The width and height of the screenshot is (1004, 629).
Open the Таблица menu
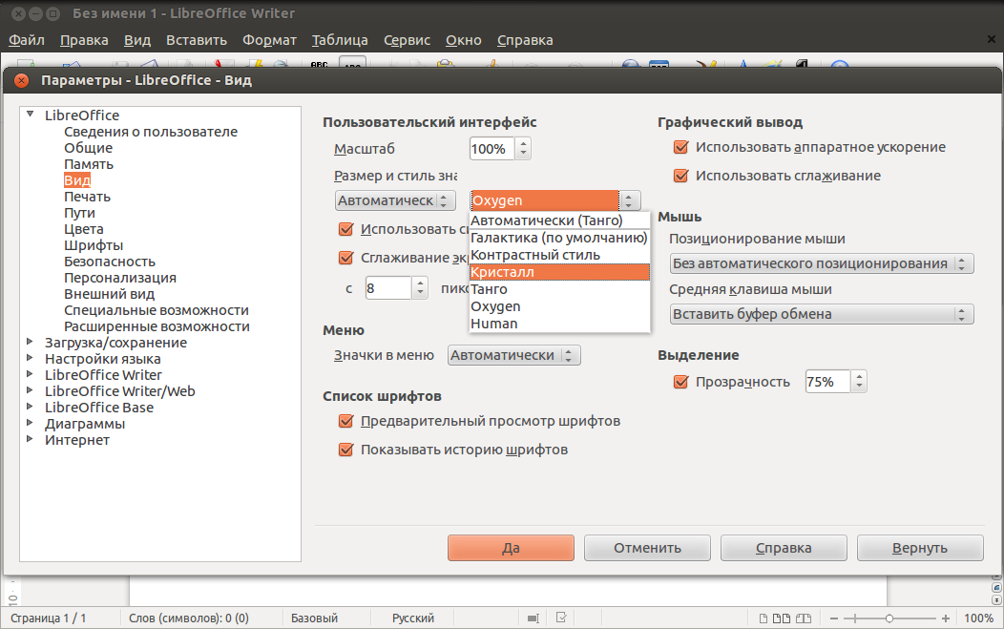(340, 40)
